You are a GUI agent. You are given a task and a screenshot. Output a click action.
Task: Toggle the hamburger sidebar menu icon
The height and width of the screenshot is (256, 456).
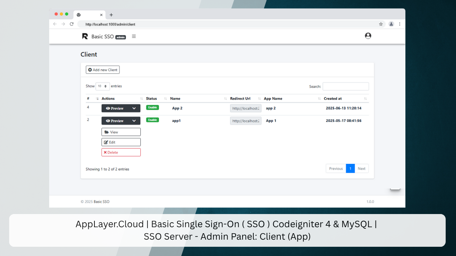(x=134, y=36)
